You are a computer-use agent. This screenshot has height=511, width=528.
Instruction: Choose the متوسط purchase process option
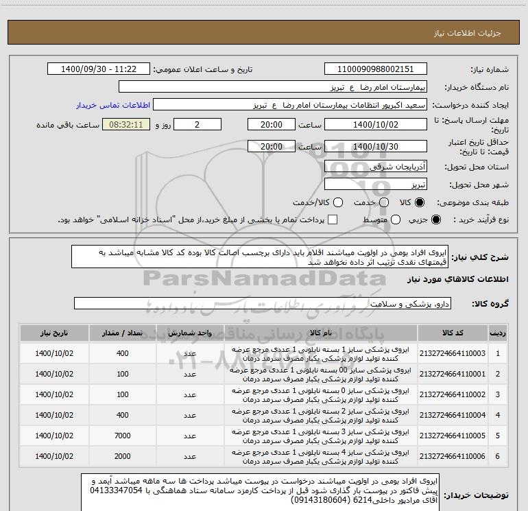[396, 219]
